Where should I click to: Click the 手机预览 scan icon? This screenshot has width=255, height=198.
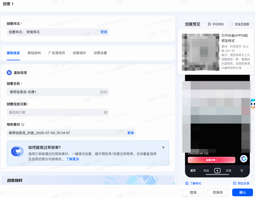tap(209, 24)
